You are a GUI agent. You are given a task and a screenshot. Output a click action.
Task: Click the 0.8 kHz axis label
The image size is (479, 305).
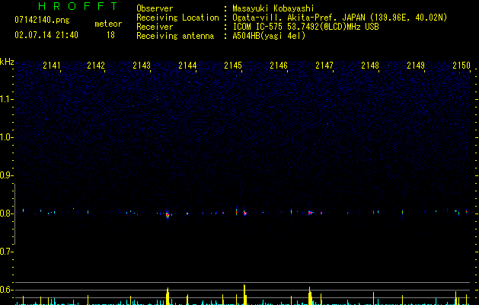[x=6, y=213]
